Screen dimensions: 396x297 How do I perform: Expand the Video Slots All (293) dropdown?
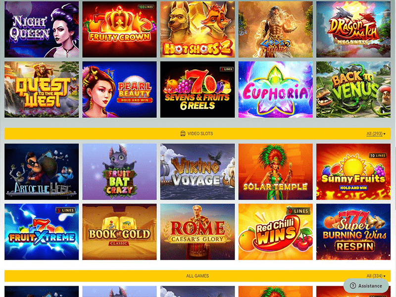point(376,134)
